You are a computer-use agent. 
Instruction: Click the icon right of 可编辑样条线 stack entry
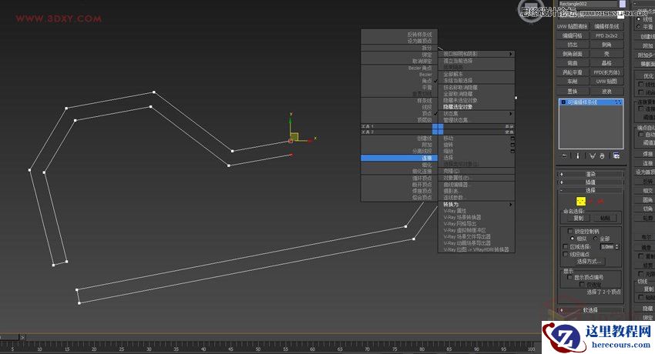click(x=618, y=102)
